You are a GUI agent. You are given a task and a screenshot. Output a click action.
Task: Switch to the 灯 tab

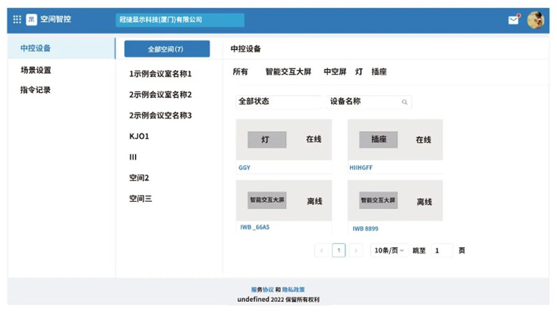tap(359, 72)
